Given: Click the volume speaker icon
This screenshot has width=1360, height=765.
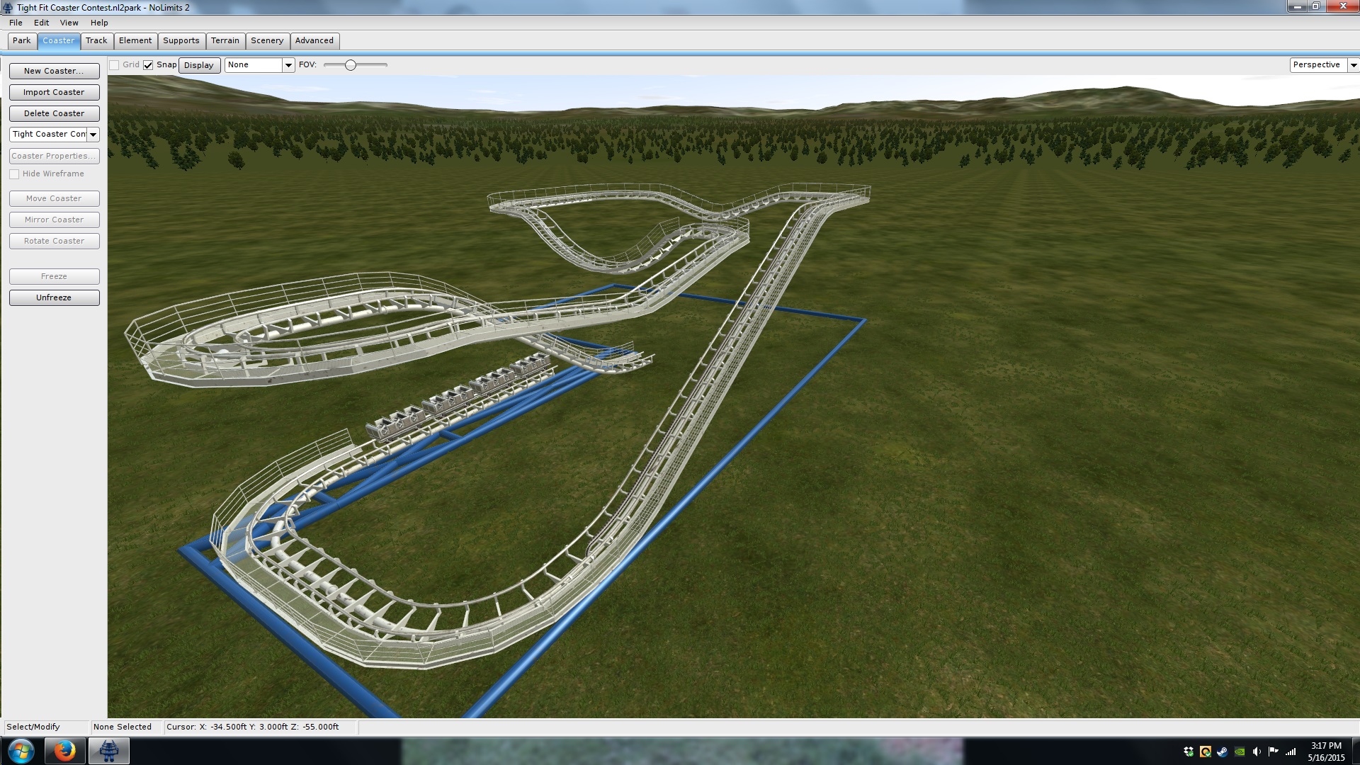Looking at the screenshot, I should point(1257,752).
